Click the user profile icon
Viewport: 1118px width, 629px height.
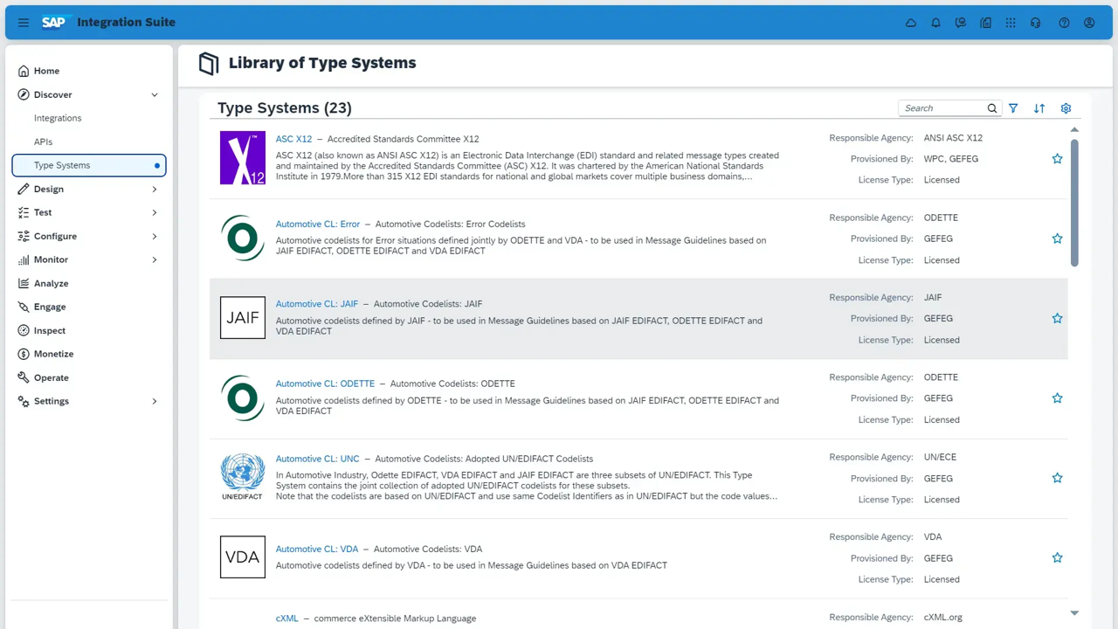pos(1089,23)
